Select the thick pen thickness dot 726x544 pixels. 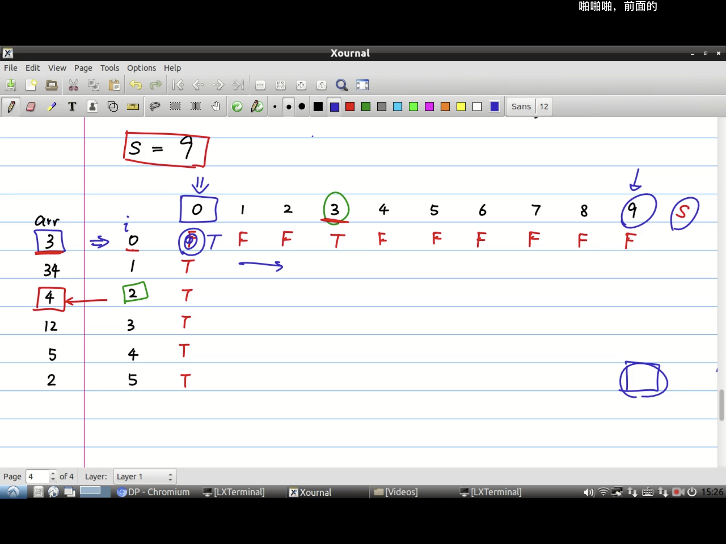point(302,107)
